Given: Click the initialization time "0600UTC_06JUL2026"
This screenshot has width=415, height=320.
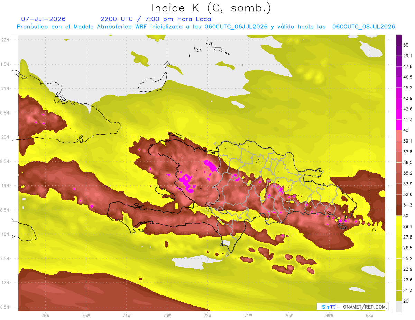Looking at the screenshot, I should 236,27.
